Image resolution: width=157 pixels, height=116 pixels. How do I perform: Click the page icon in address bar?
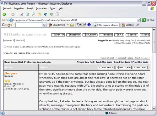11,20
